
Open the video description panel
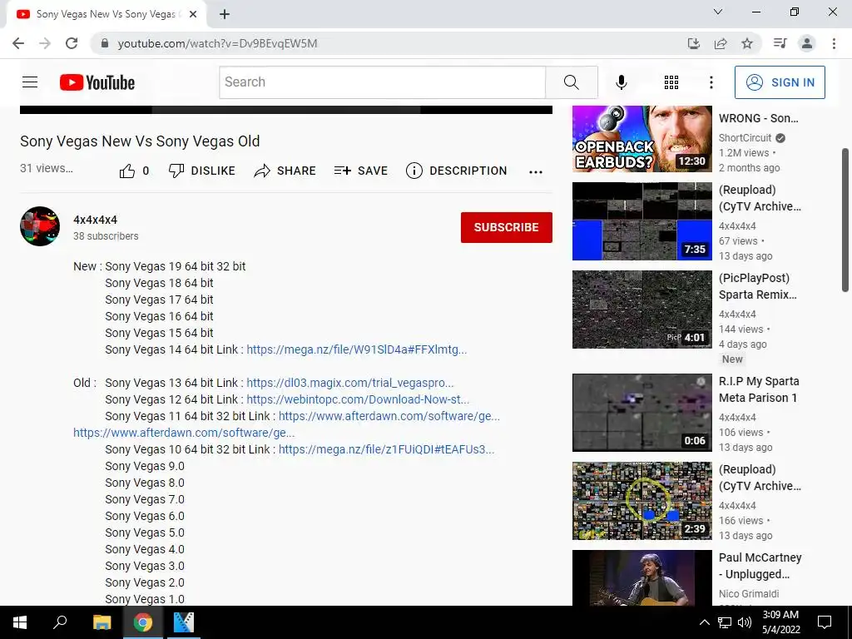tap(457, 171)
